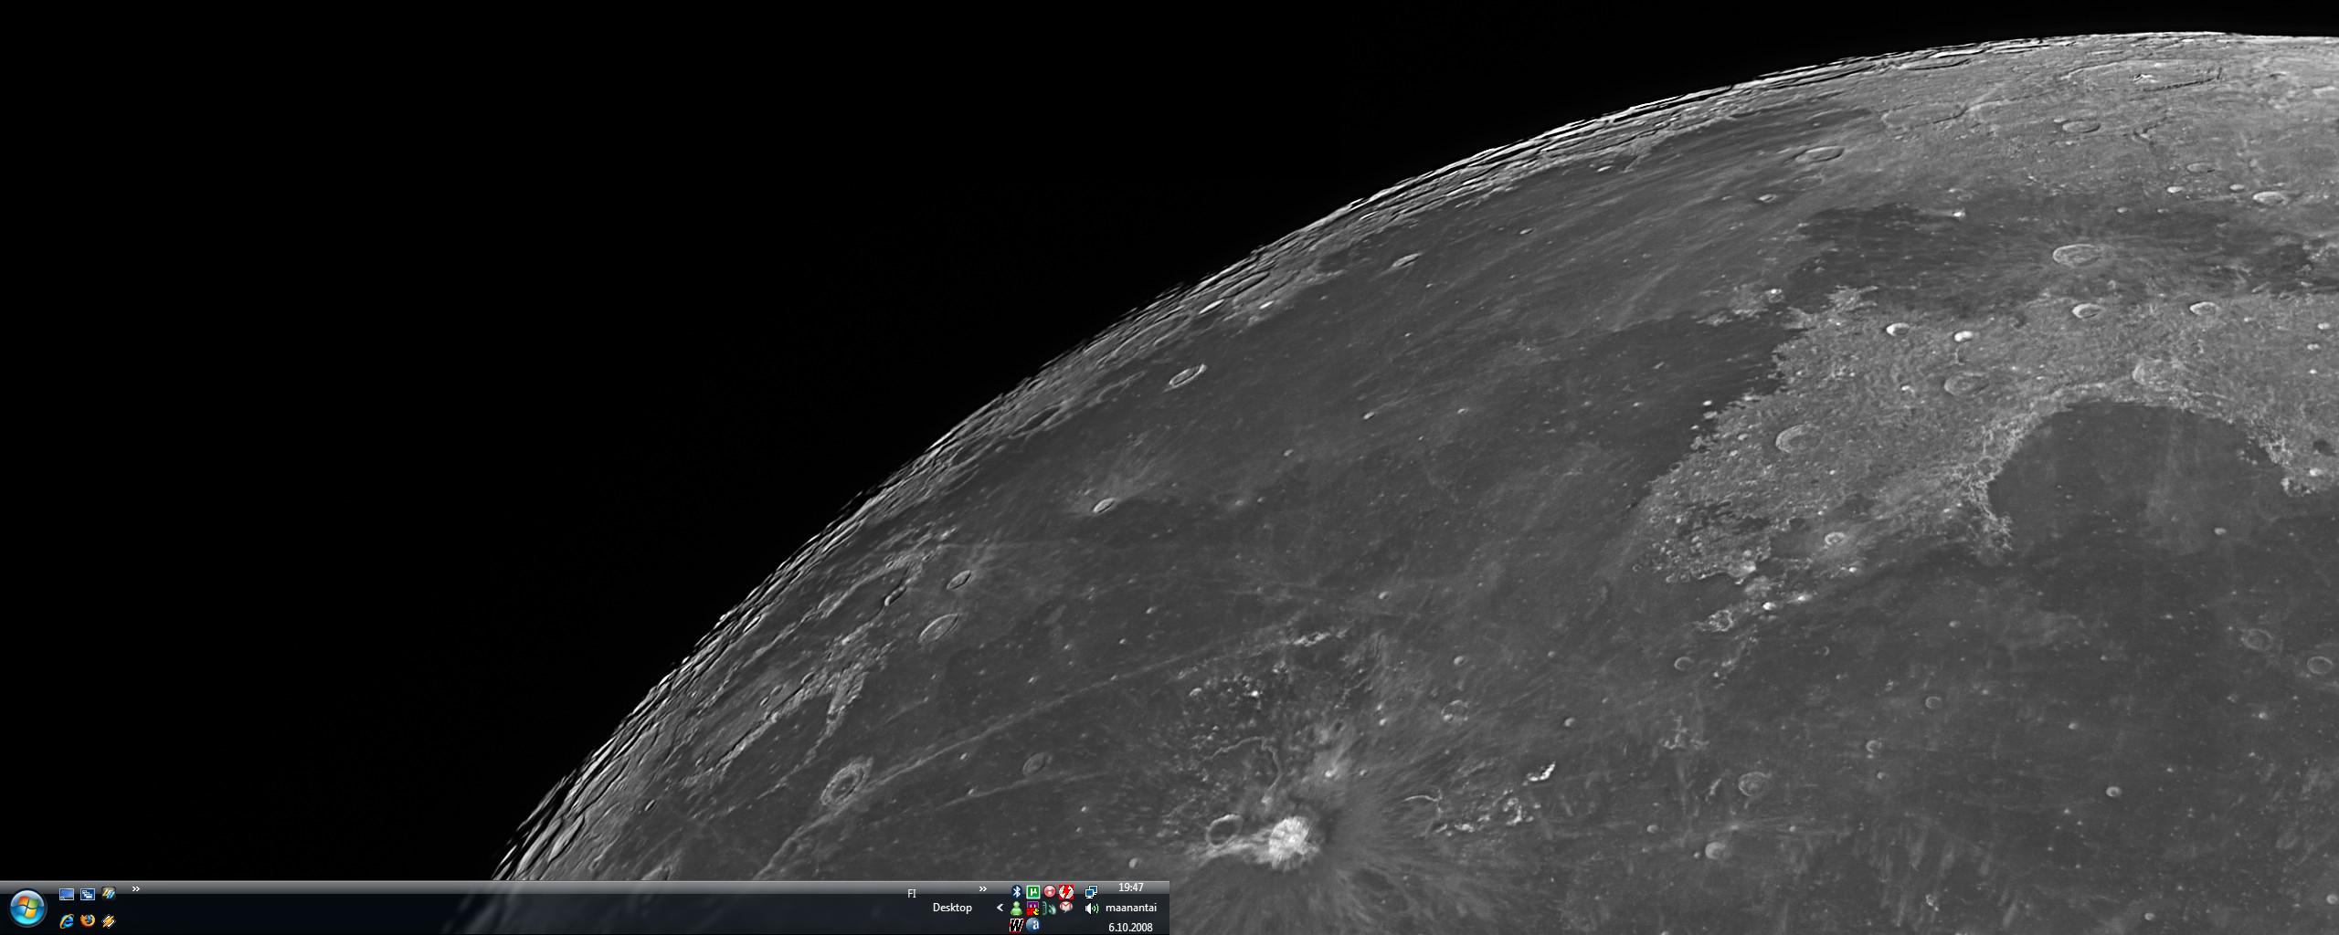The image size is (2339, 935).
Task: Collapse the notification area arrow
Action: coord(1000,908)
